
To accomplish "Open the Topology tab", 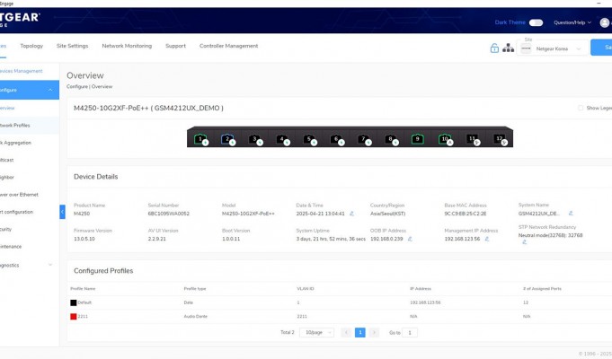I will (31, 46).
